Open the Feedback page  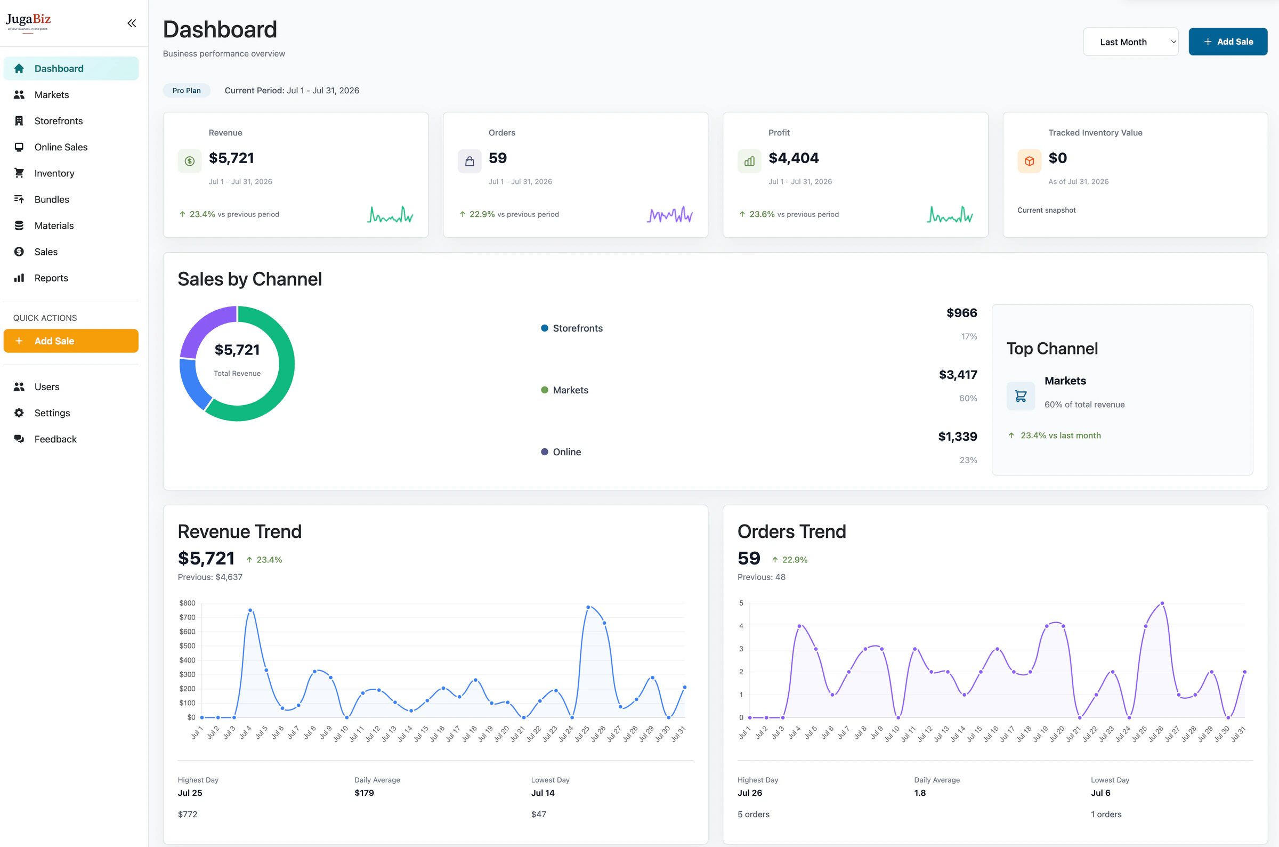point(71,439)
